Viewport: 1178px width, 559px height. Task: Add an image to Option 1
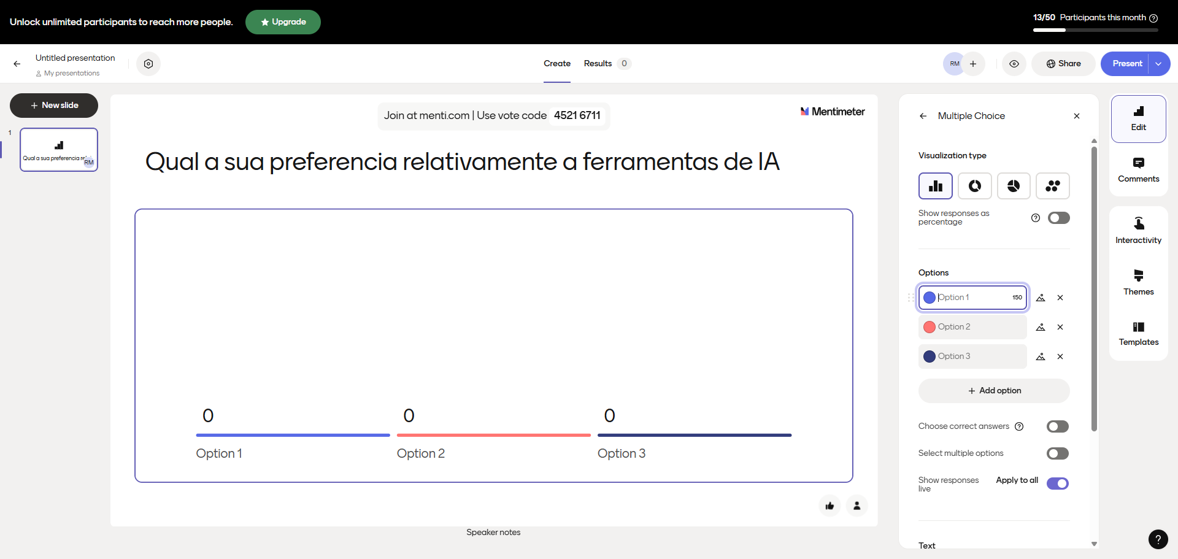tap(1041, 298)
